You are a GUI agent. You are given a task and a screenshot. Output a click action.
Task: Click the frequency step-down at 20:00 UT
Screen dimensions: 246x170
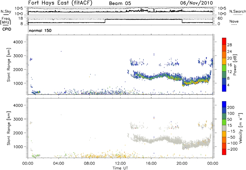182,21
